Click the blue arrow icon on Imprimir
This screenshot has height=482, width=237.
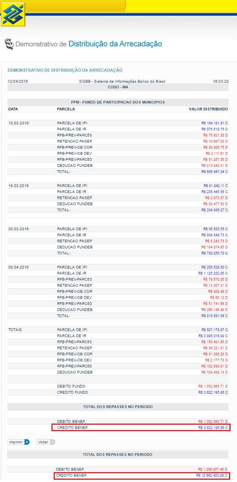tap(27, 442)
